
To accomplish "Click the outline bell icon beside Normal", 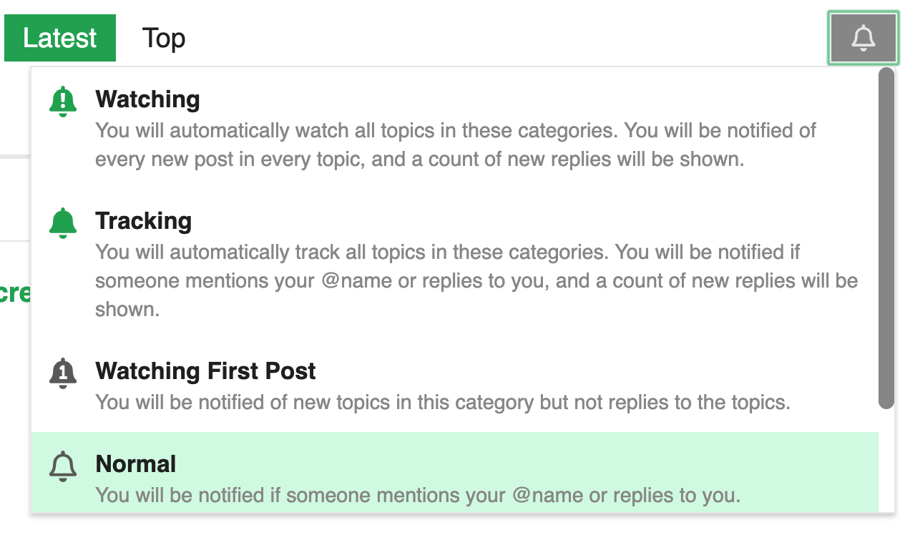I will pos(63,466).
